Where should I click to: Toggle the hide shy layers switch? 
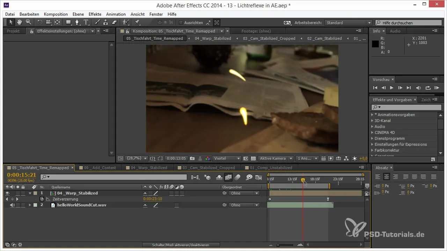tap(220, 177)
